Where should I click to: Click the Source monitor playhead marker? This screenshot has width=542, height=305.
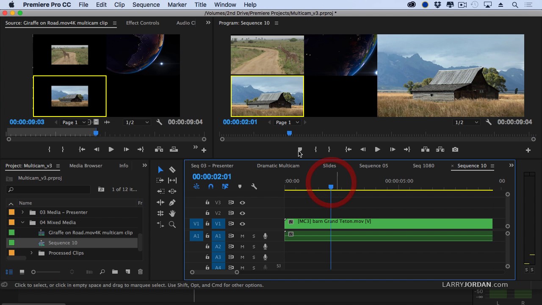point(96,133)
